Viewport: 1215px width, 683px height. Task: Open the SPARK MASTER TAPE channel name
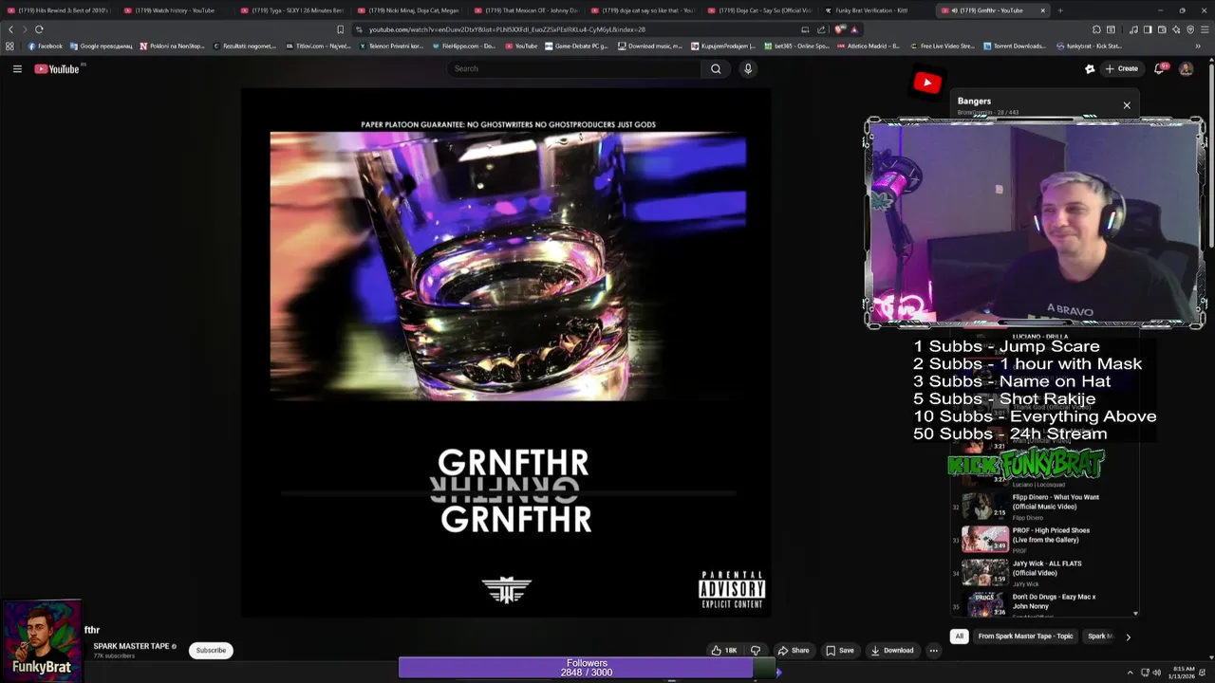(131, 646)
